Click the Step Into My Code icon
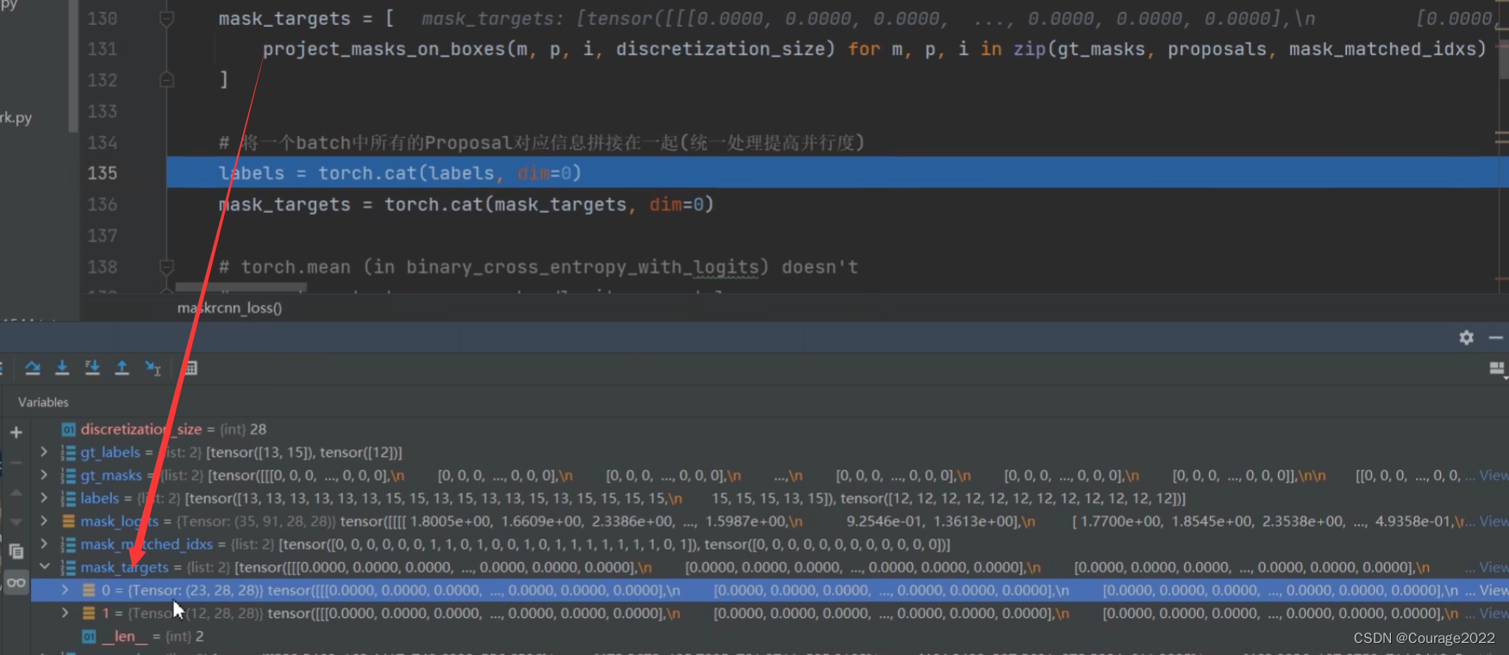The height and width of the screenshot is (655, 1509). 92,368
